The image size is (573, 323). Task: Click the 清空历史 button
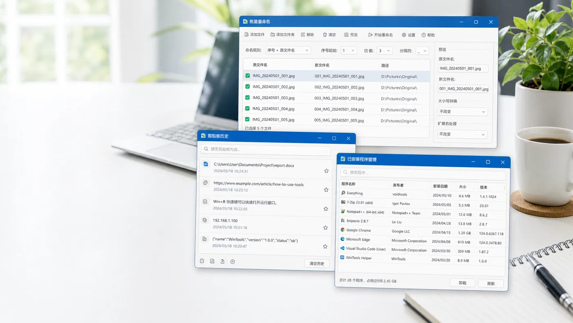[317, 264]
